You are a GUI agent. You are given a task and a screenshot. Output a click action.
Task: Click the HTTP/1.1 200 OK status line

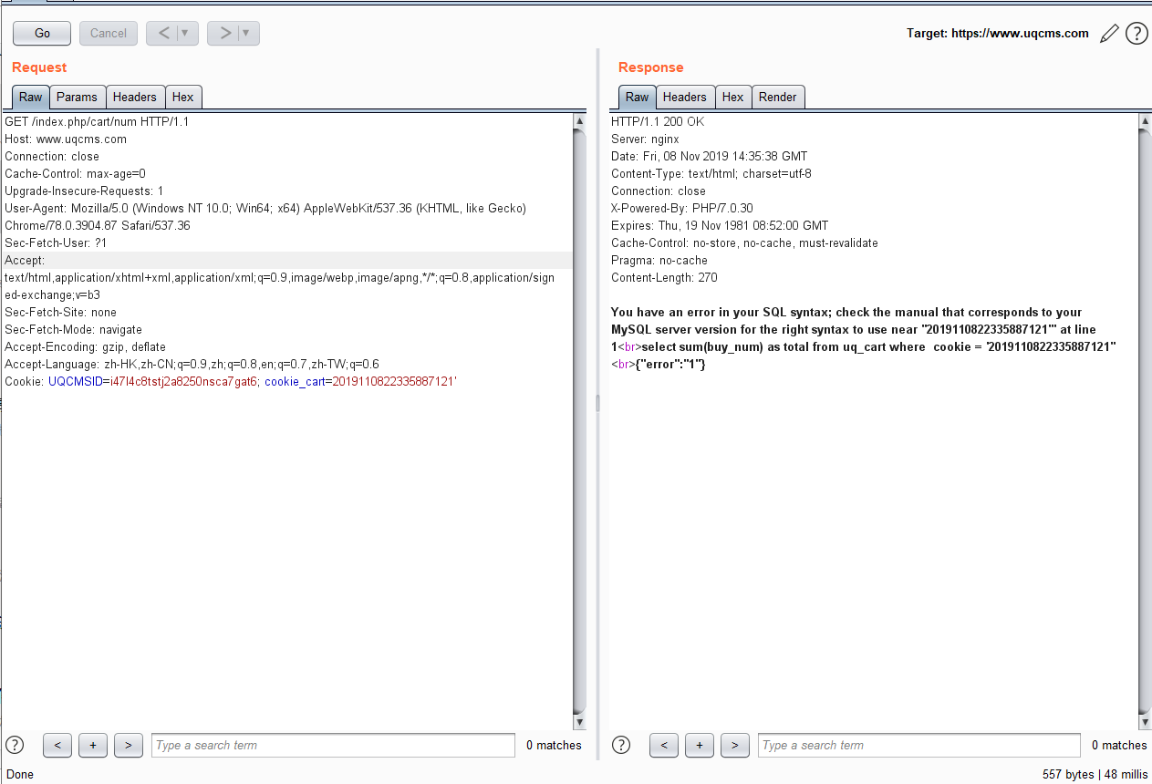[658, 121]
